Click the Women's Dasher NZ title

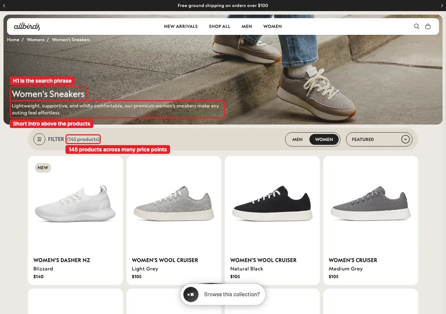coord(62,260)
